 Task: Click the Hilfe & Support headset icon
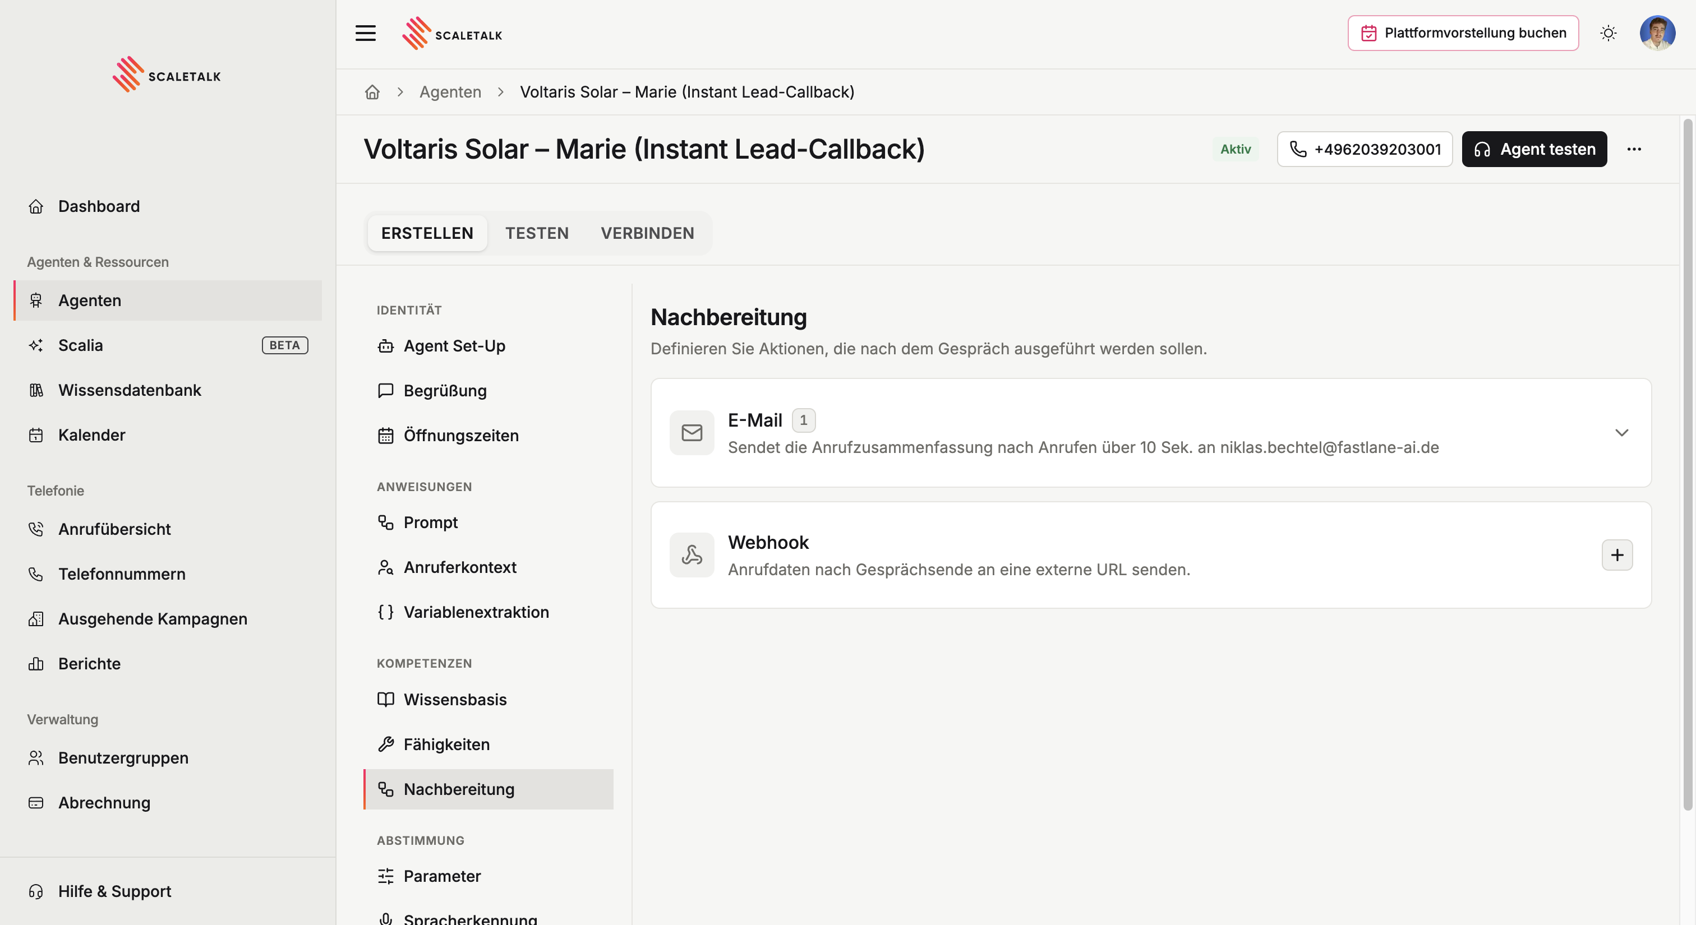(36, 891)
